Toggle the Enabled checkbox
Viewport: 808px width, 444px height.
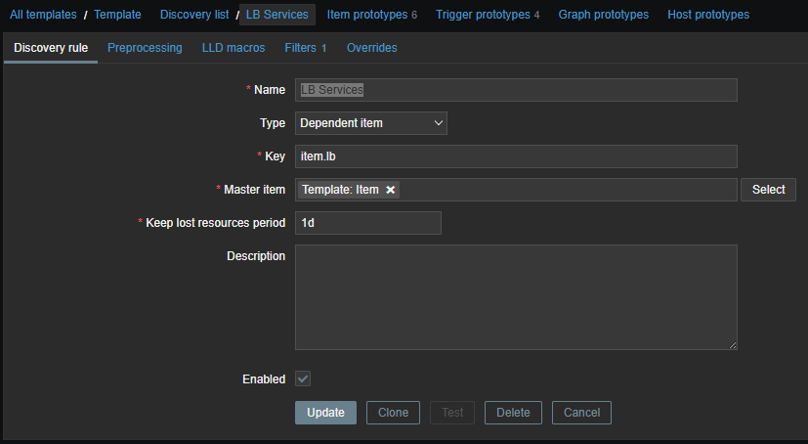(x=303, y=378)
